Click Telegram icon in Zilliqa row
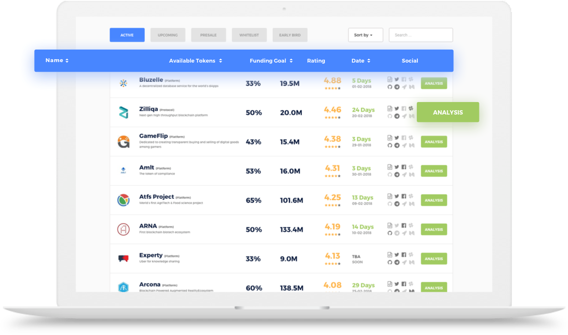Image resolution: width=568 pixels, height=335 pixels. click(x=397, y=116)
